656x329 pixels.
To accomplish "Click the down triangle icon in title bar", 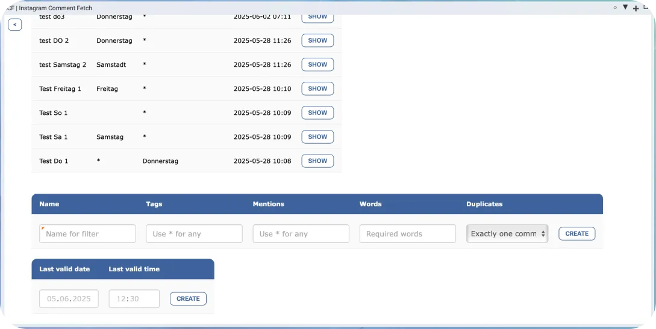I will pos(625,7).
